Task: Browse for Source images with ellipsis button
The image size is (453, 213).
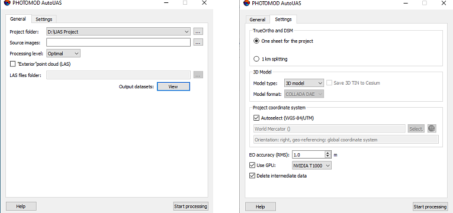Action: click(x=198, y=42)
